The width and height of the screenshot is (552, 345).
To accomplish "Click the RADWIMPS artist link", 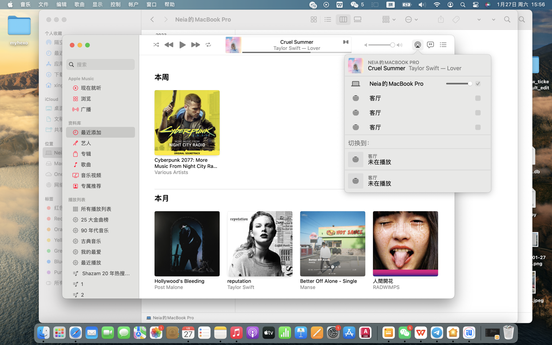I will [386, 287].
